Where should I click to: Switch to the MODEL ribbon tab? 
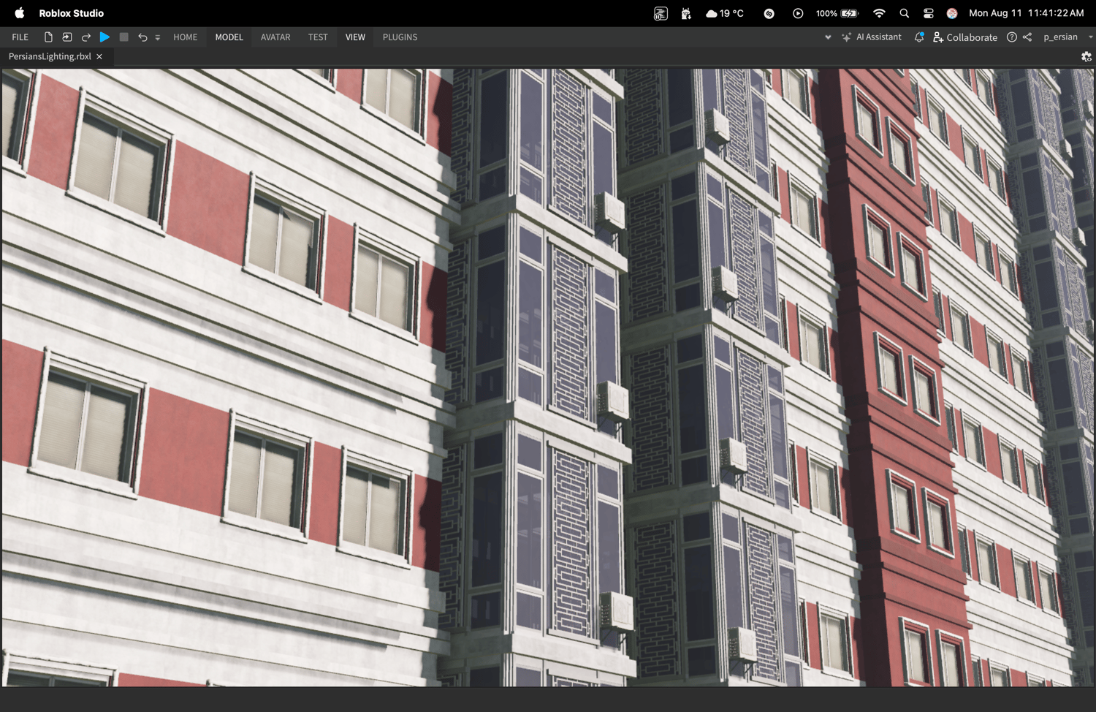coord(229,37)
